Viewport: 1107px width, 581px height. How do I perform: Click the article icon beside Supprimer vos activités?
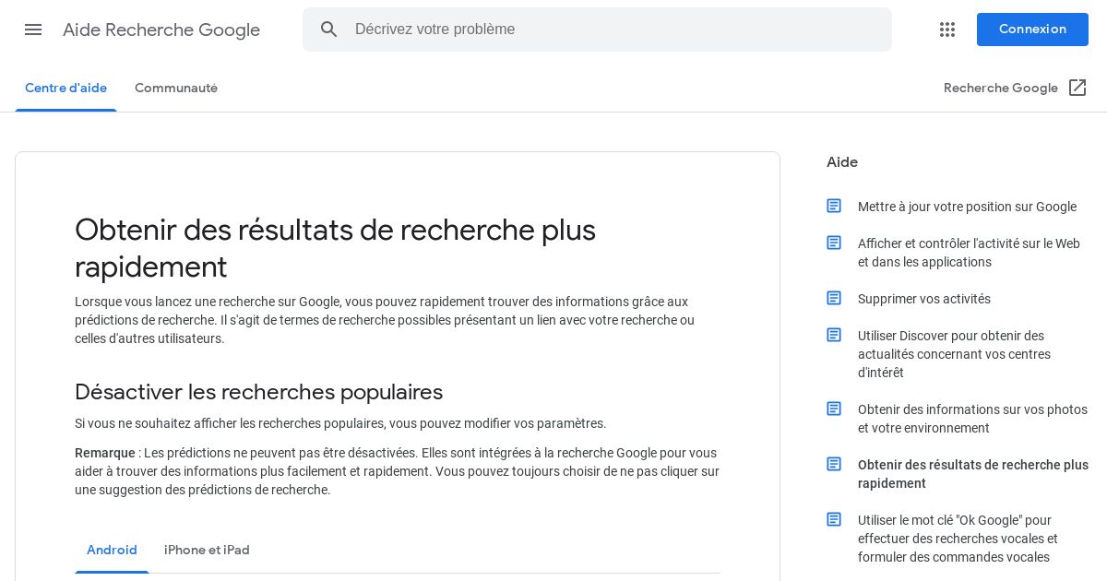(834, 298)
